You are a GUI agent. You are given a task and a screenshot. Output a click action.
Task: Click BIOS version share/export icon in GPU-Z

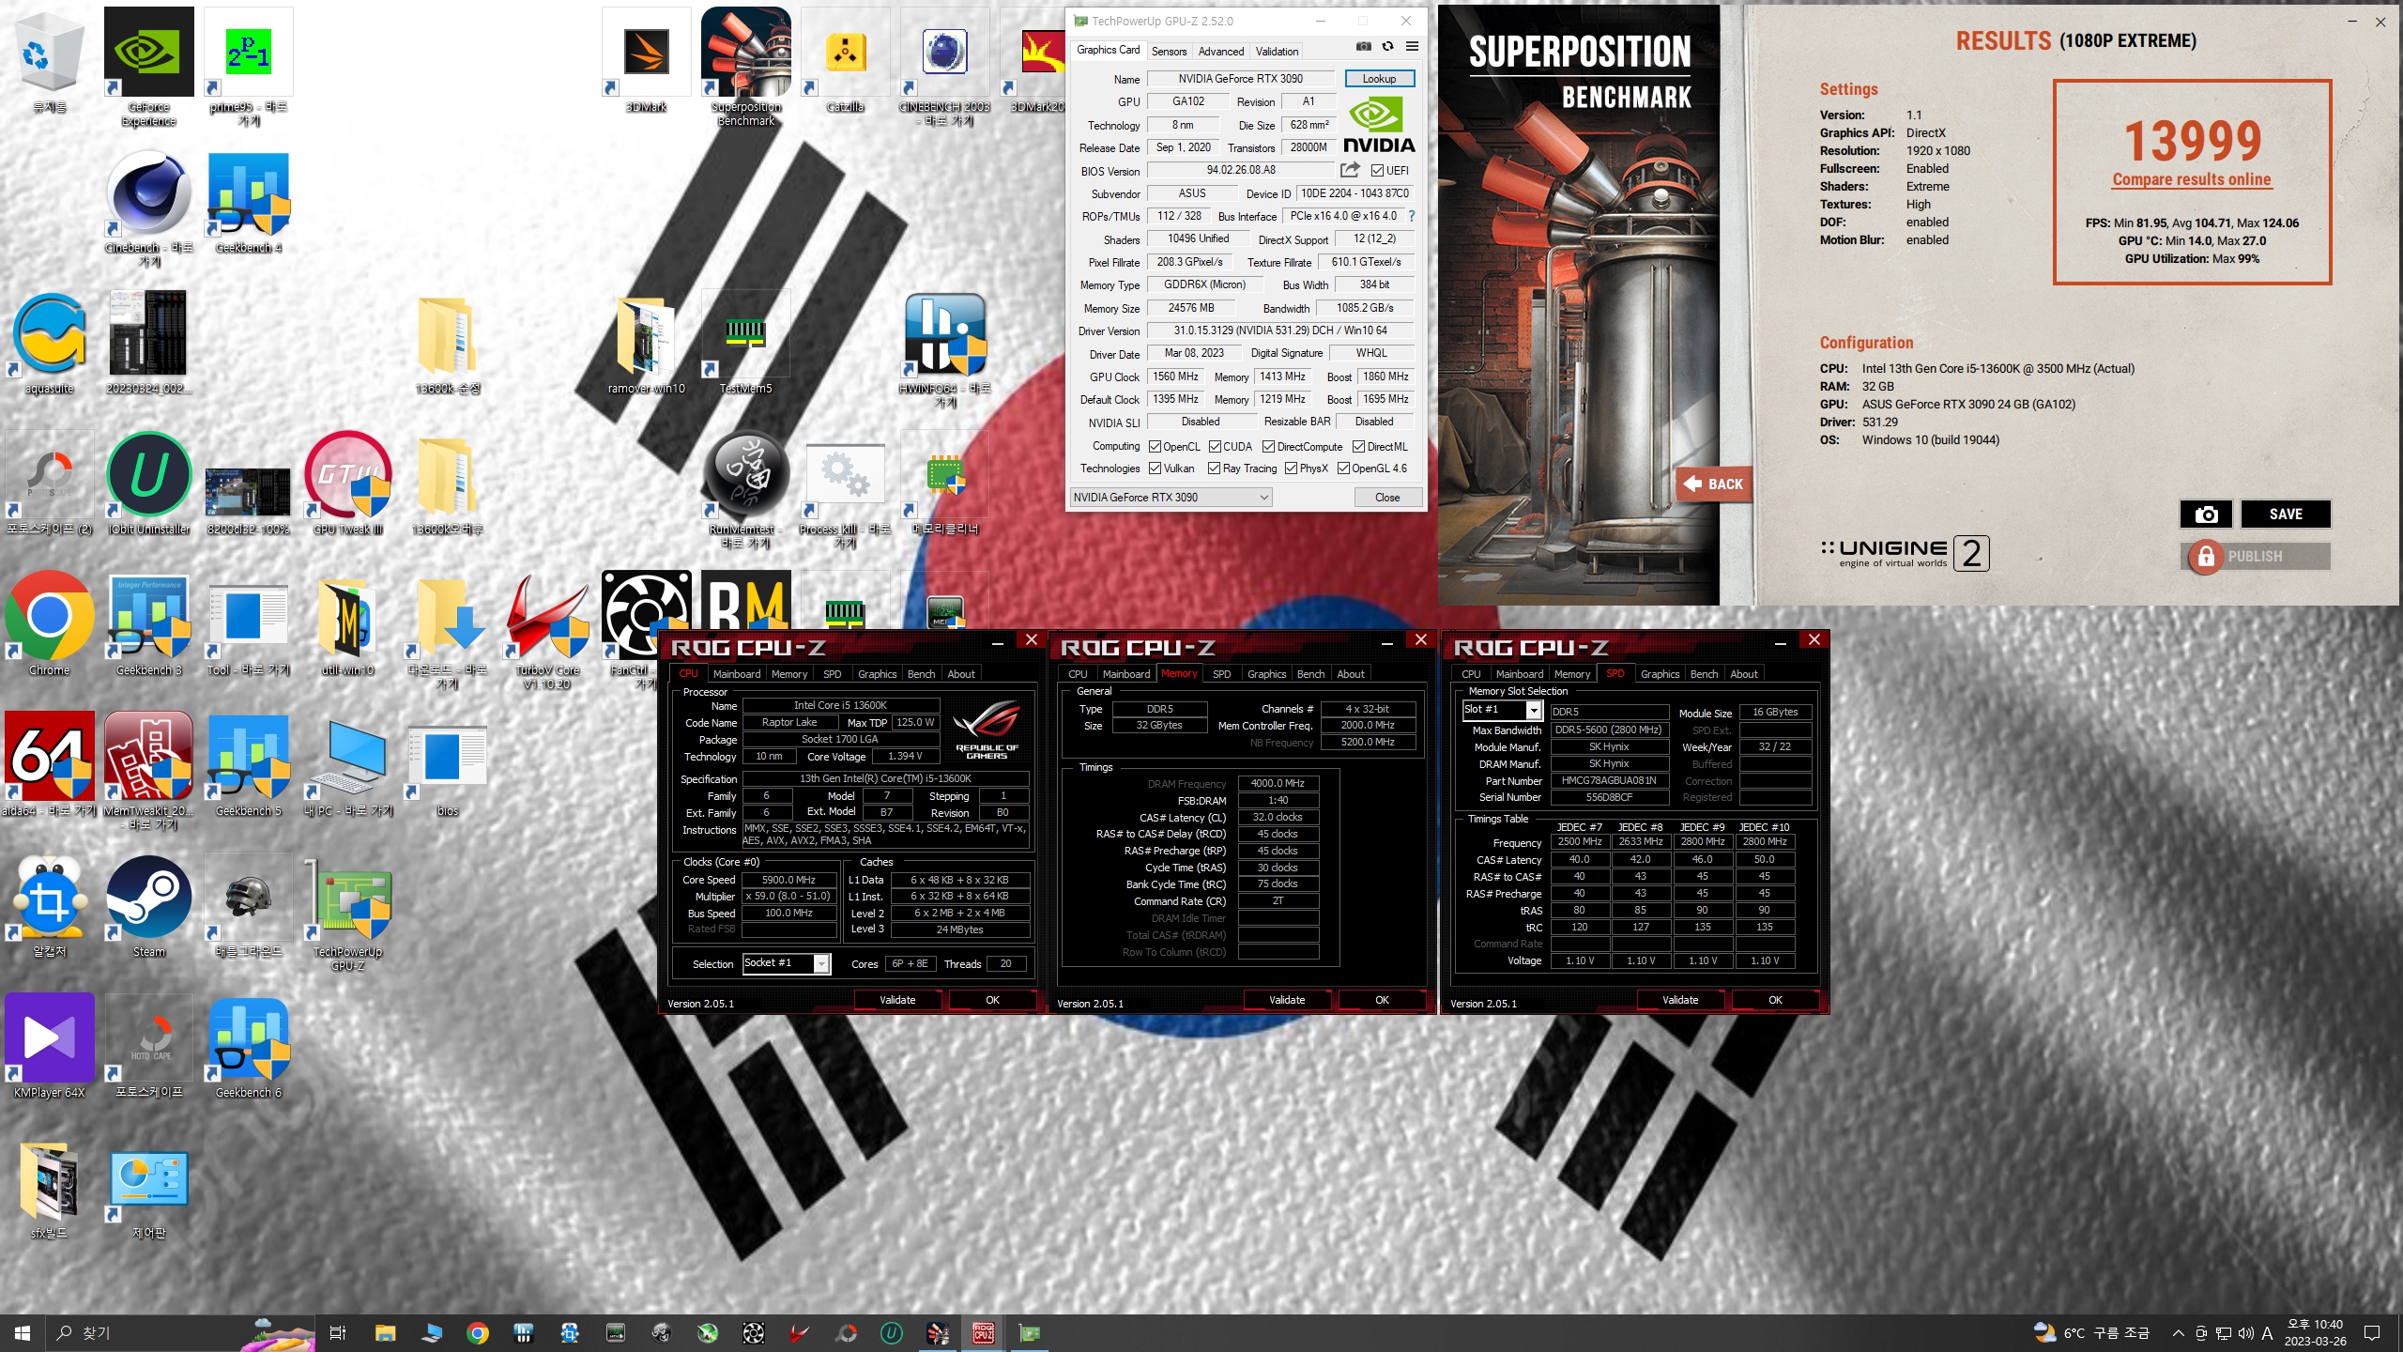tap(1350, 170)
